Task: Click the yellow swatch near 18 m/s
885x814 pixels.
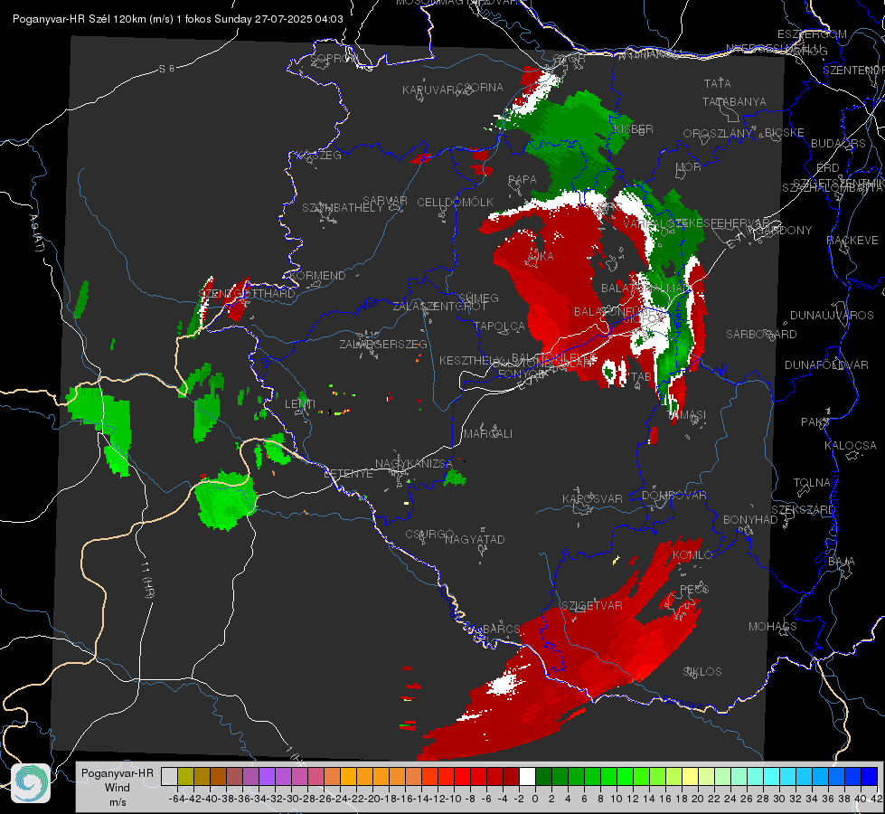Action: 691,776
